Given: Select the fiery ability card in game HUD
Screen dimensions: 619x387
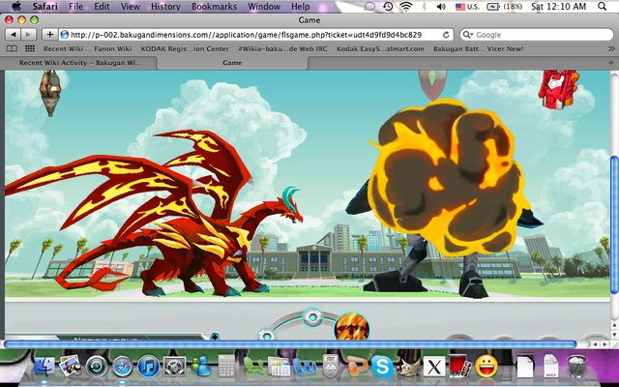Looking at the screenshot, I should [x=350, y=329].
